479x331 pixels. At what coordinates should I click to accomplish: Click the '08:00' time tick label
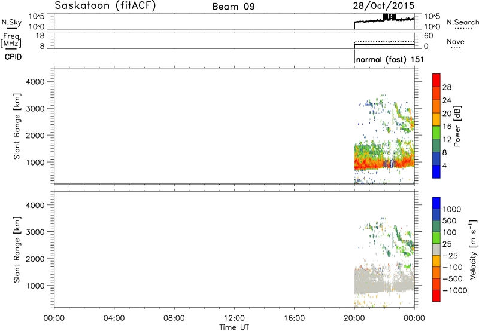[x=174, y=318]
